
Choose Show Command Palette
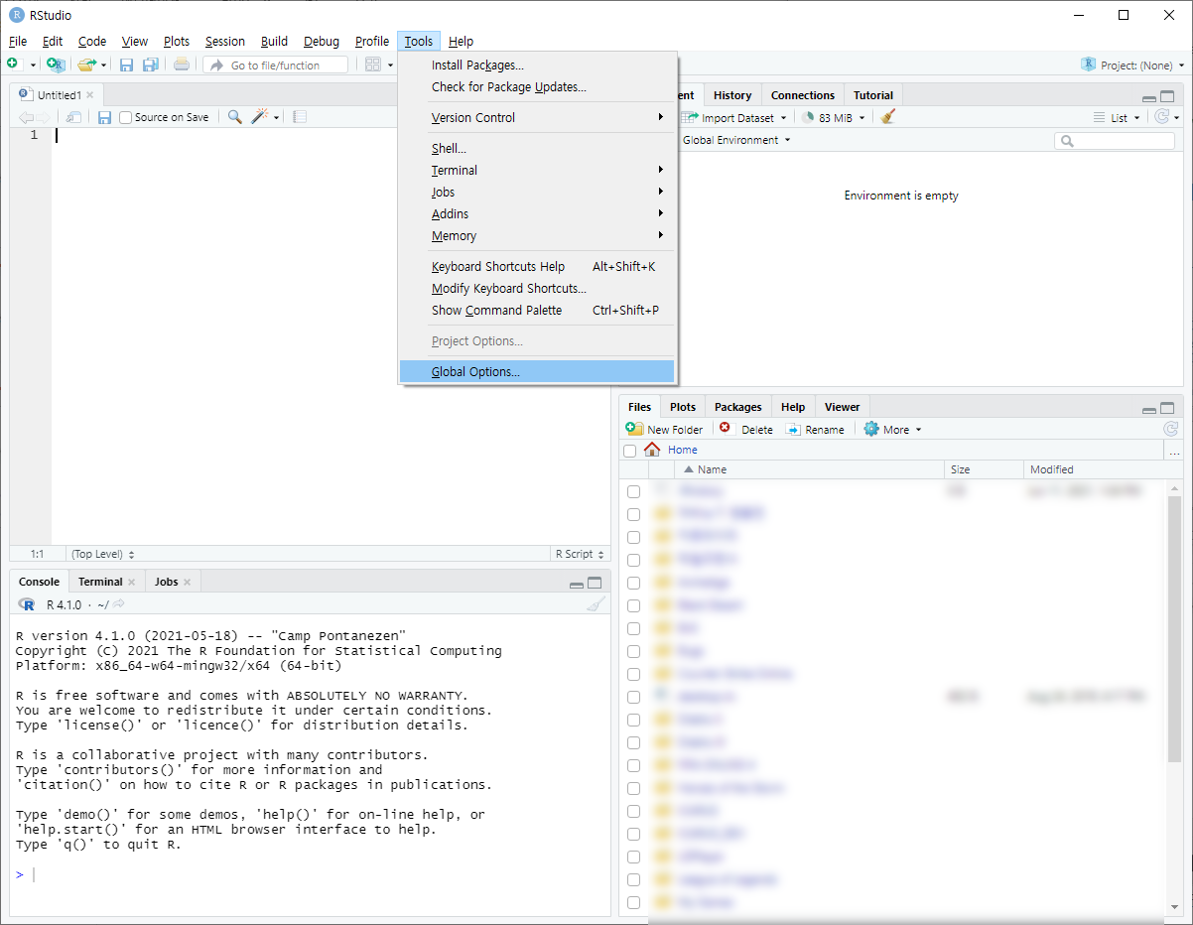point(537,311)
